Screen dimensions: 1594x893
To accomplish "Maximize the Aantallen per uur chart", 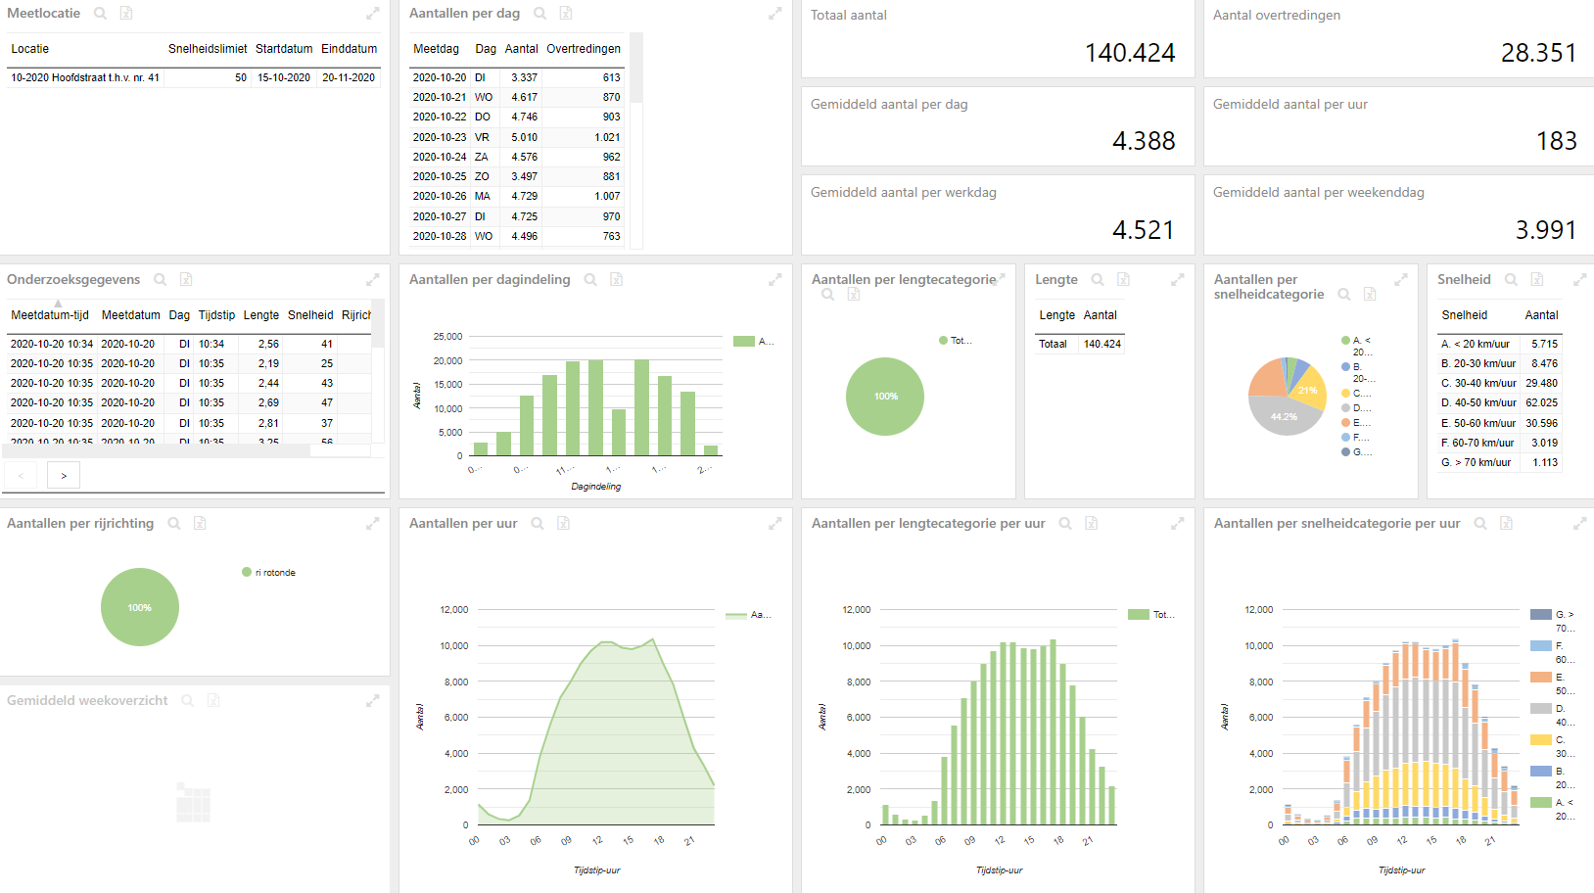I will (x=774, y=524).
